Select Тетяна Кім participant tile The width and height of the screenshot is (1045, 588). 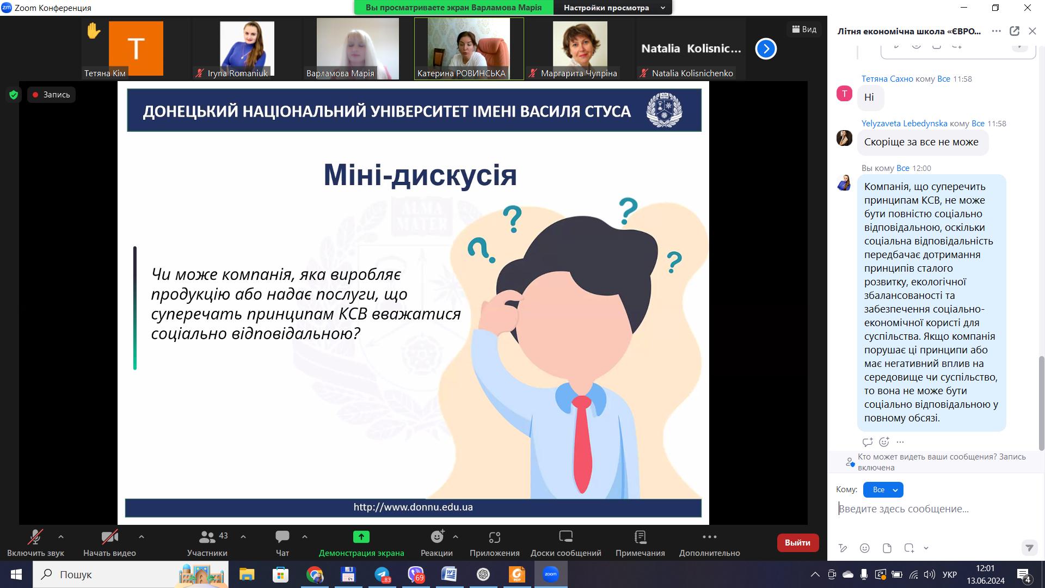[x=136, y=49]
